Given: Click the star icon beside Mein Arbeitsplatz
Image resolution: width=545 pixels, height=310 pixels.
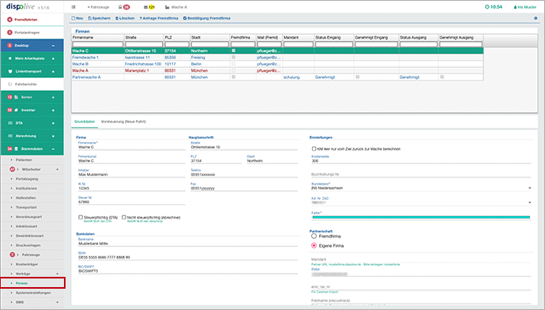Looking at the screenshot, I should coord(9,58).
